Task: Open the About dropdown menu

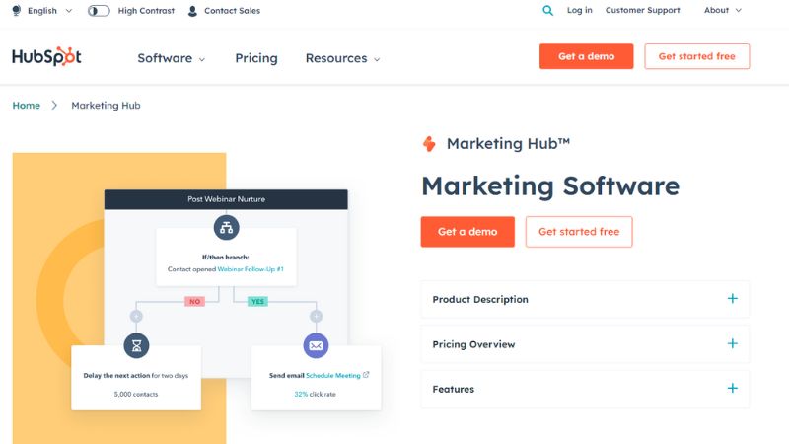Action: (x=723, y=10)
